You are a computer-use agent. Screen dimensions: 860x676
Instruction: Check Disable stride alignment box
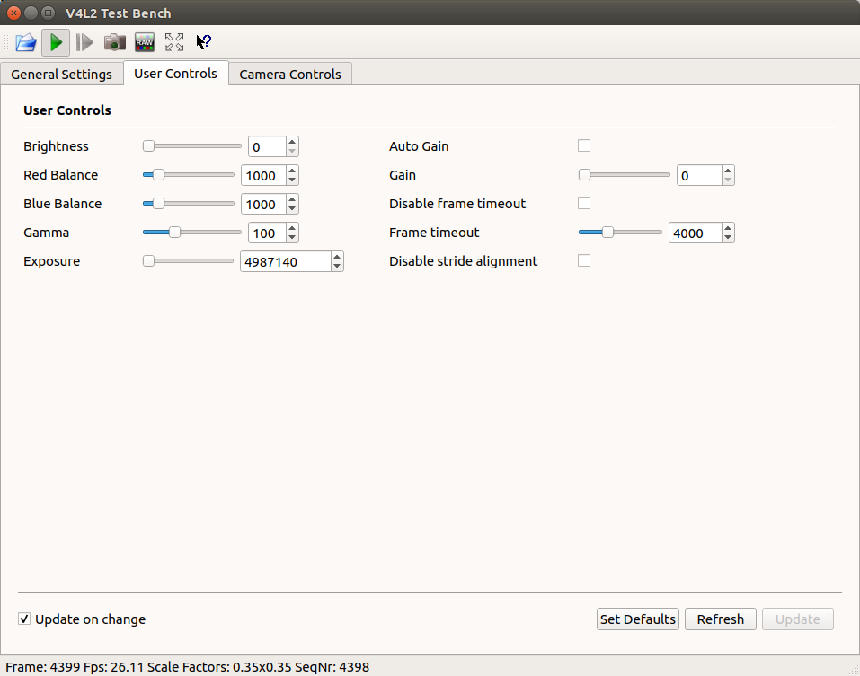point(584,260)
